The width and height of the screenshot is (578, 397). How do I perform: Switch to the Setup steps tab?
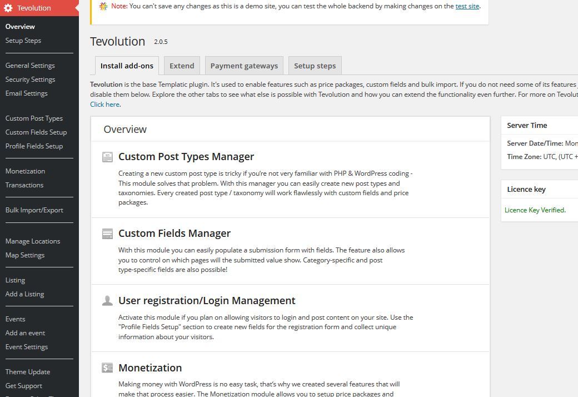tap(315, 66)
